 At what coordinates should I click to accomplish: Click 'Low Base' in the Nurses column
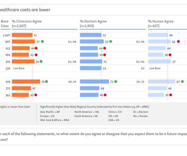click(x=155, y=68)
